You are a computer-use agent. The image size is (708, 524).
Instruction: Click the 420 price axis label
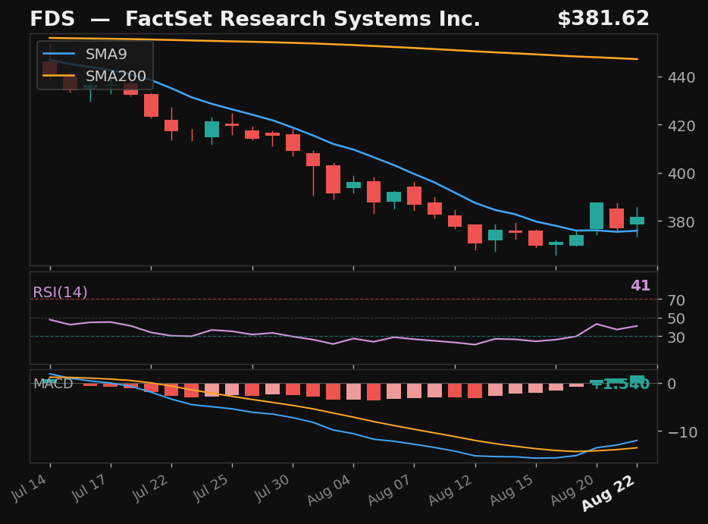point(681,126)
